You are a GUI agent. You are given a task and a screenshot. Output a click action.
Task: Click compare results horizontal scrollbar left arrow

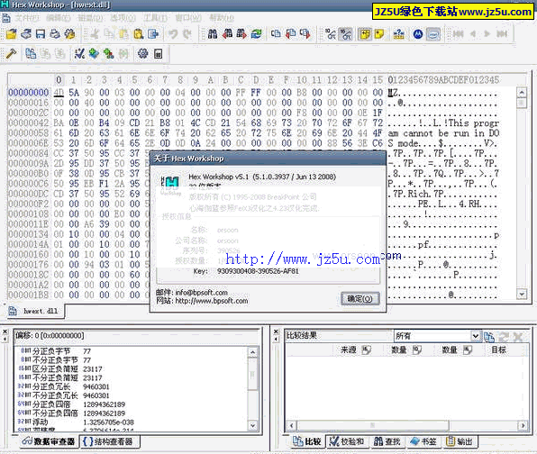(x=291, y=425)
